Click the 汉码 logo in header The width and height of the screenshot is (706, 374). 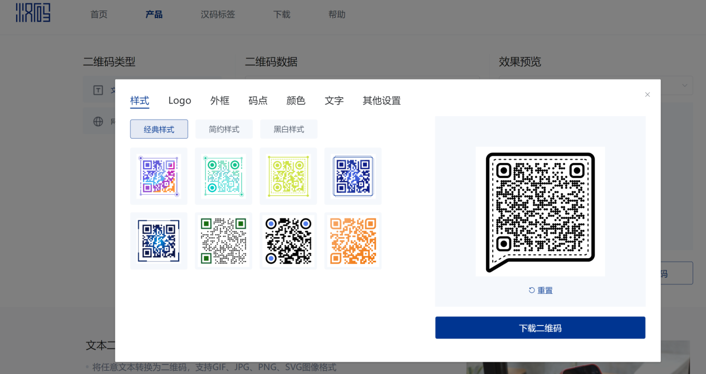coord(33,12)
